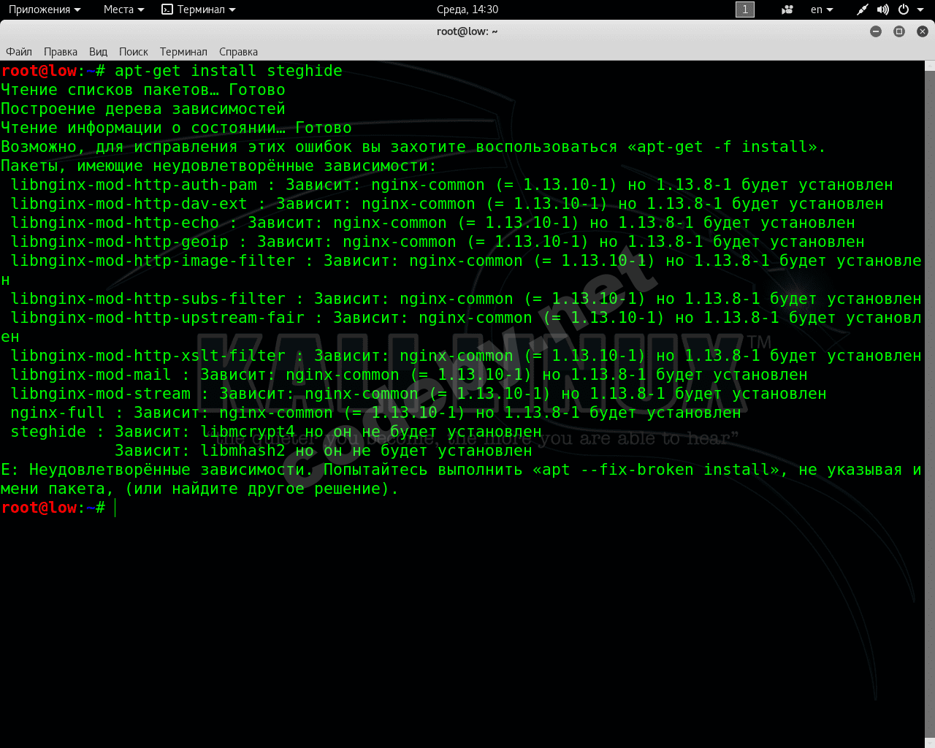935x748 pixels.
Task: Click the terminal vertical scrollbar
Action: tap(929, 403)
